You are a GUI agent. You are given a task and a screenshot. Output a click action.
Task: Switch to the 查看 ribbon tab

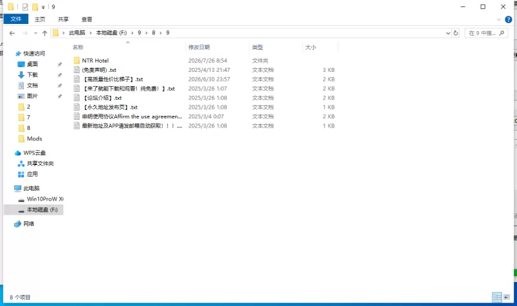pyautogui.click(x=87, y=19)
